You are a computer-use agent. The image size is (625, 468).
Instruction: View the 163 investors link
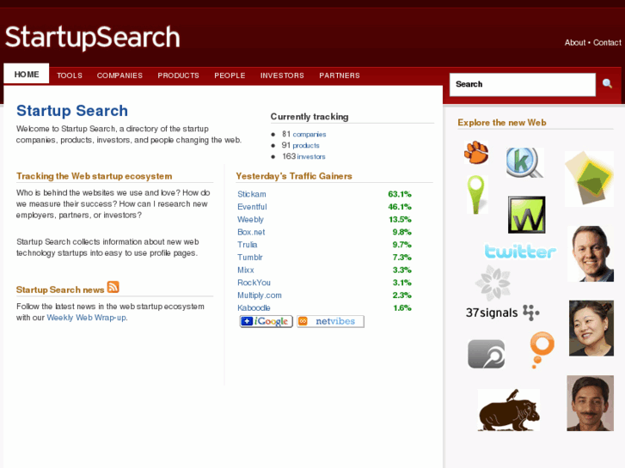click(311, 157)
